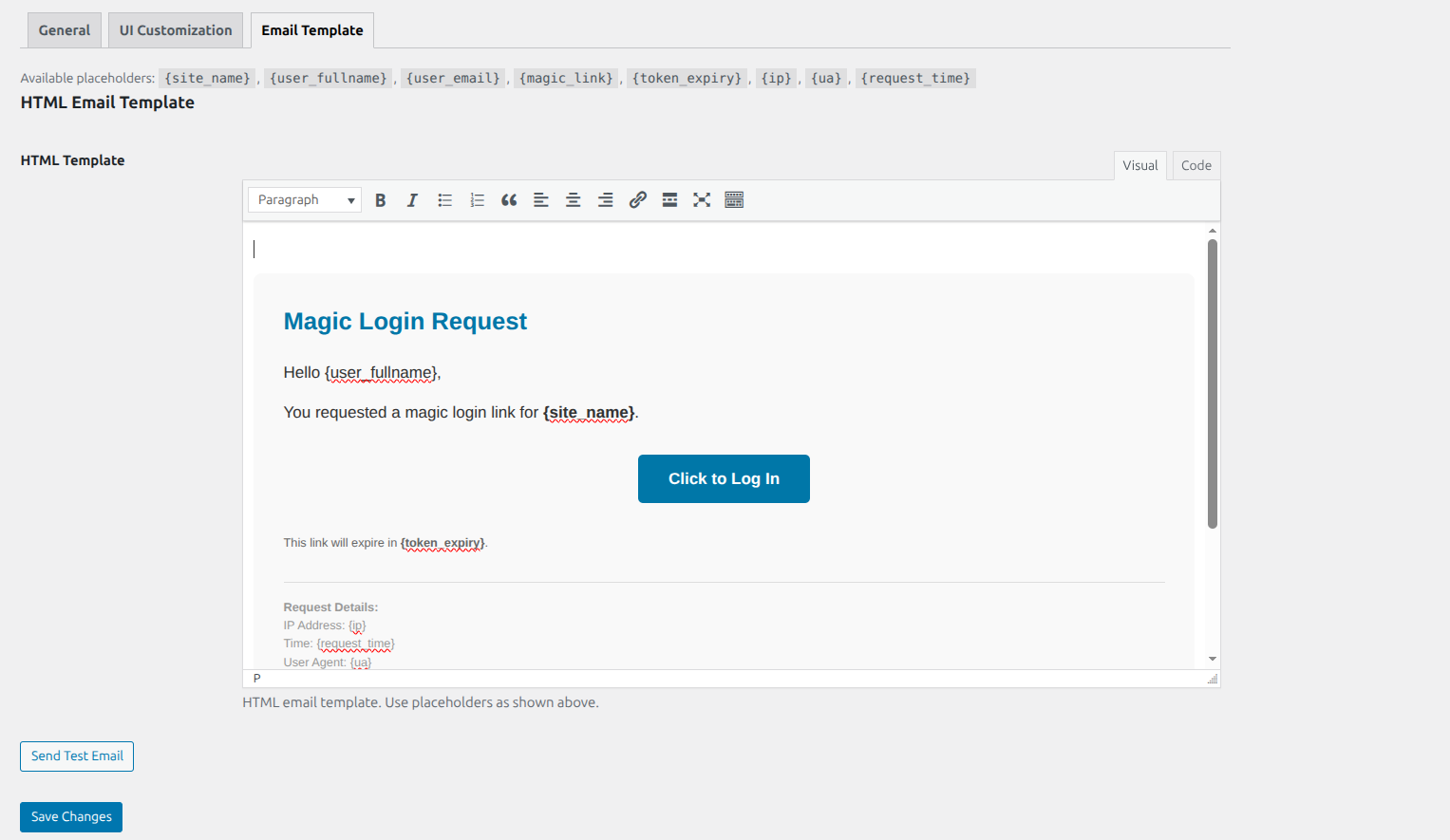Insert a bulleted list
Viewport: 1450px width, 840px height.
[444, 199]
